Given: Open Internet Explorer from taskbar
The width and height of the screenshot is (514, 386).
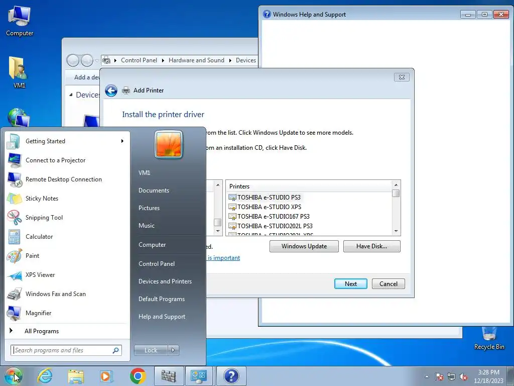Looking at the screenshot, I should (45, 376).
